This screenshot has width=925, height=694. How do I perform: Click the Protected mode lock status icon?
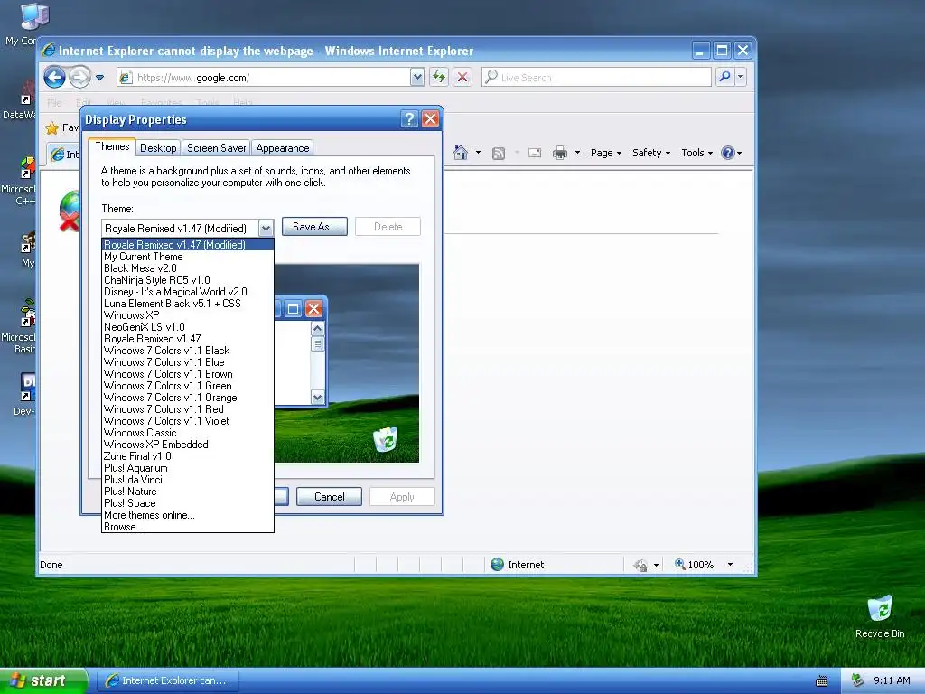[x=640, y=566]
